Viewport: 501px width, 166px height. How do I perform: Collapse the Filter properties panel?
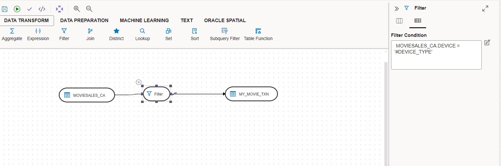tap(397, 9)
